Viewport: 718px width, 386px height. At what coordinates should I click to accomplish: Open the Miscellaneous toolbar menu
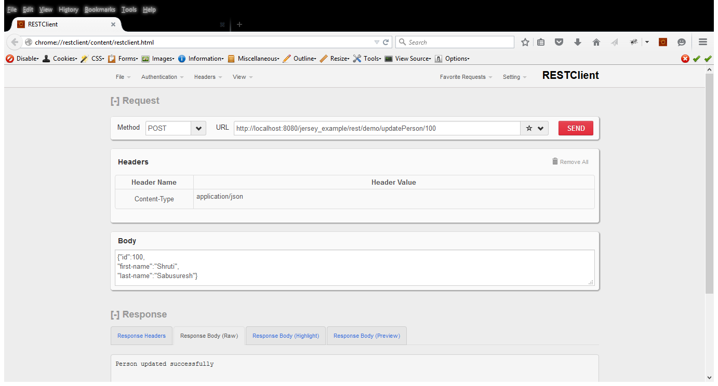tap(254, 59)
